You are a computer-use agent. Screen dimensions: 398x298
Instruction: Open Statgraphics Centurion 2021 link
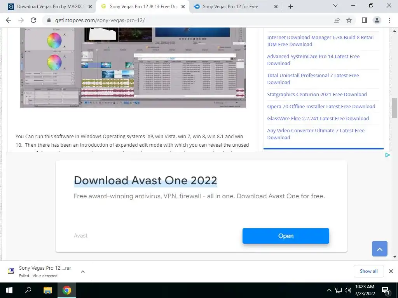click(x=317, y=95)
